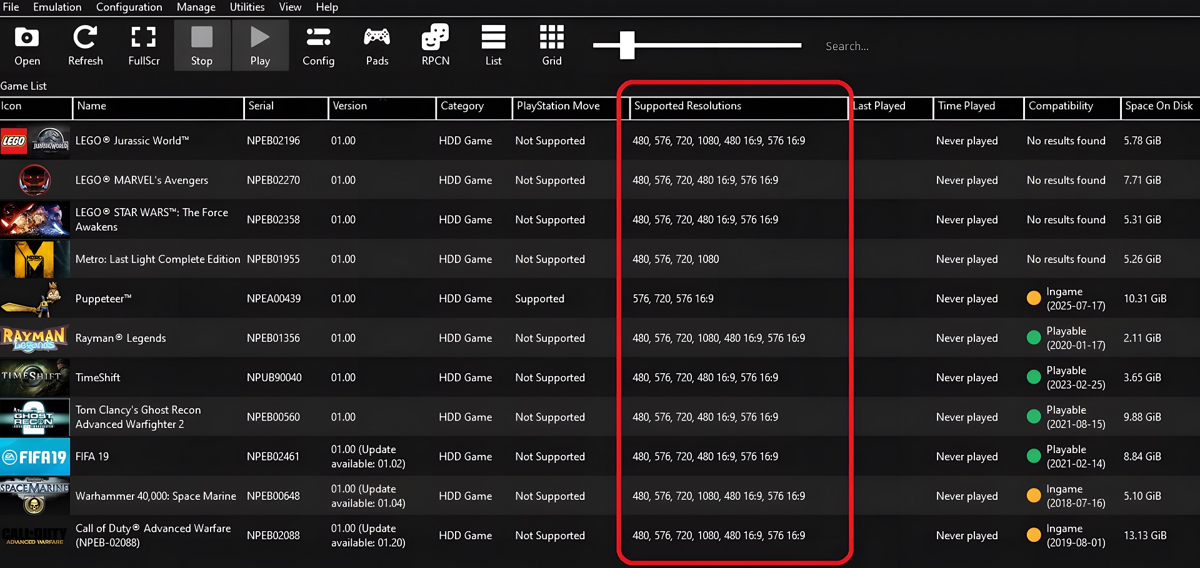1200x568 pixels.
Task: Select the Call of Duty game icon
Action: point(35,536)
